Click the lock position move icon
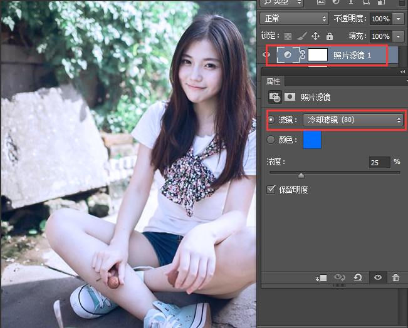Screen dimensions: 408x328 tap(315, 36)
